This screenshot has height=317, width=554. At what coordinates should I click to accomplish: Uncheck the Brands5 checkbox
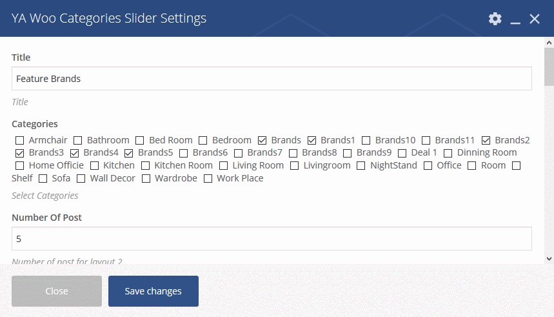pyautogui.click(x=128, y=153)
